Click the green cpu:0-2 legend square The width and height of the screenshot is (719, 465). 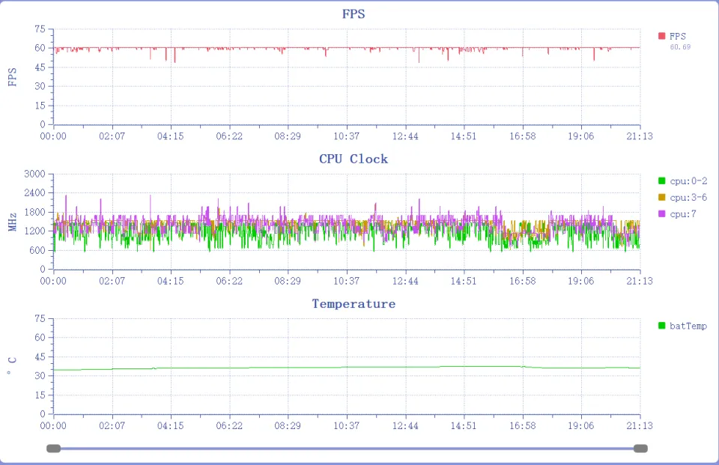pos(661,180)
